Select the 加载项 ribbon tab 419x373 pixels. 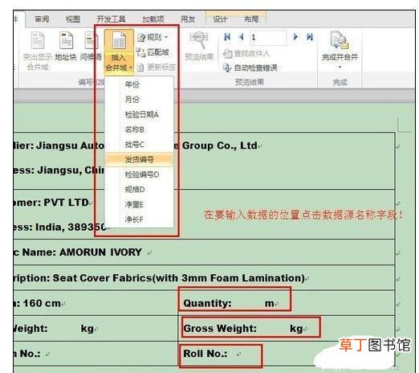(153, 19)
